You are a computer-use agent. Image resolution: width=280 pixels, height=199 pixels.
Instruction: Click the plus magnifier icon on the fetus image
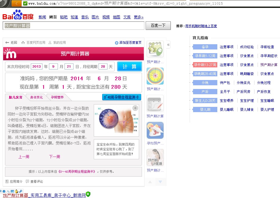[x=135, y=108]
